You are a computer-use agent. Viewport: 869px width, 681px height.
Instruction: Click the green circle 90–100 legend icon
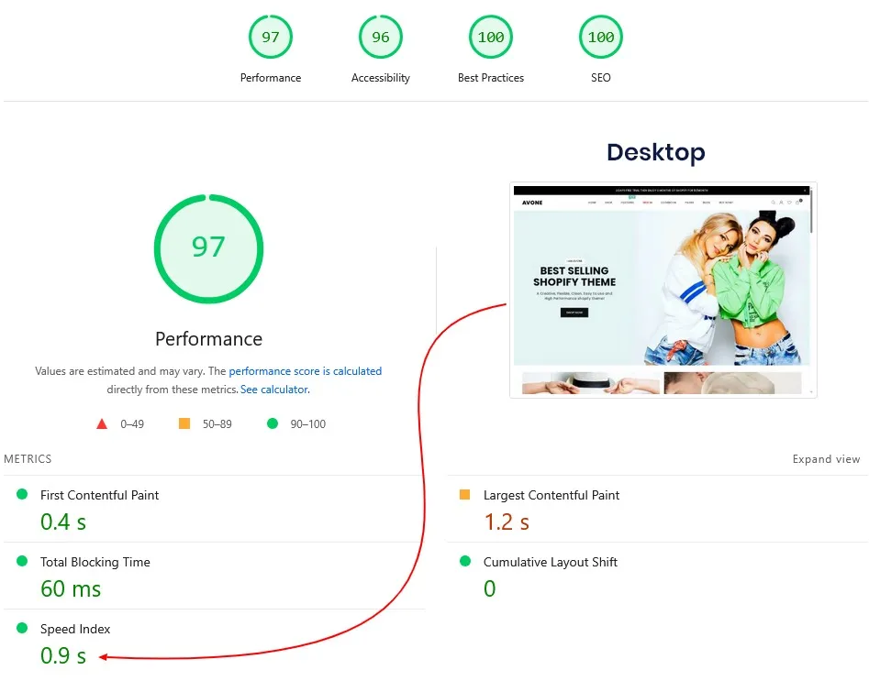[x=272, y=424]
